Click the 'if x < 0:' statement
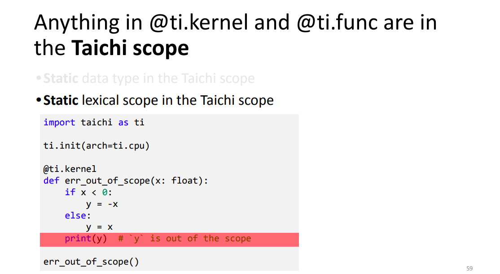The image size is (500, 274). click(x=88, y=192)
